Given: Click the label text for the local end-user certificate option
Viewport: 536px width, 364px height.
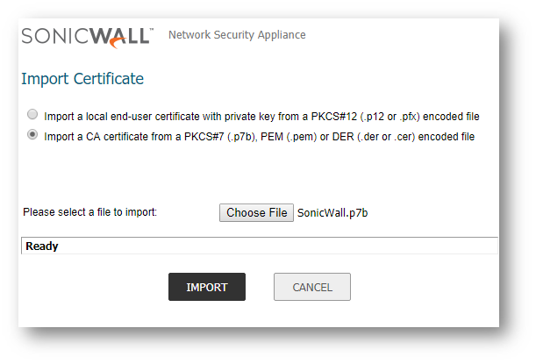Looking at the screenshot, I should pyautogui.click(x=261, y=117).
